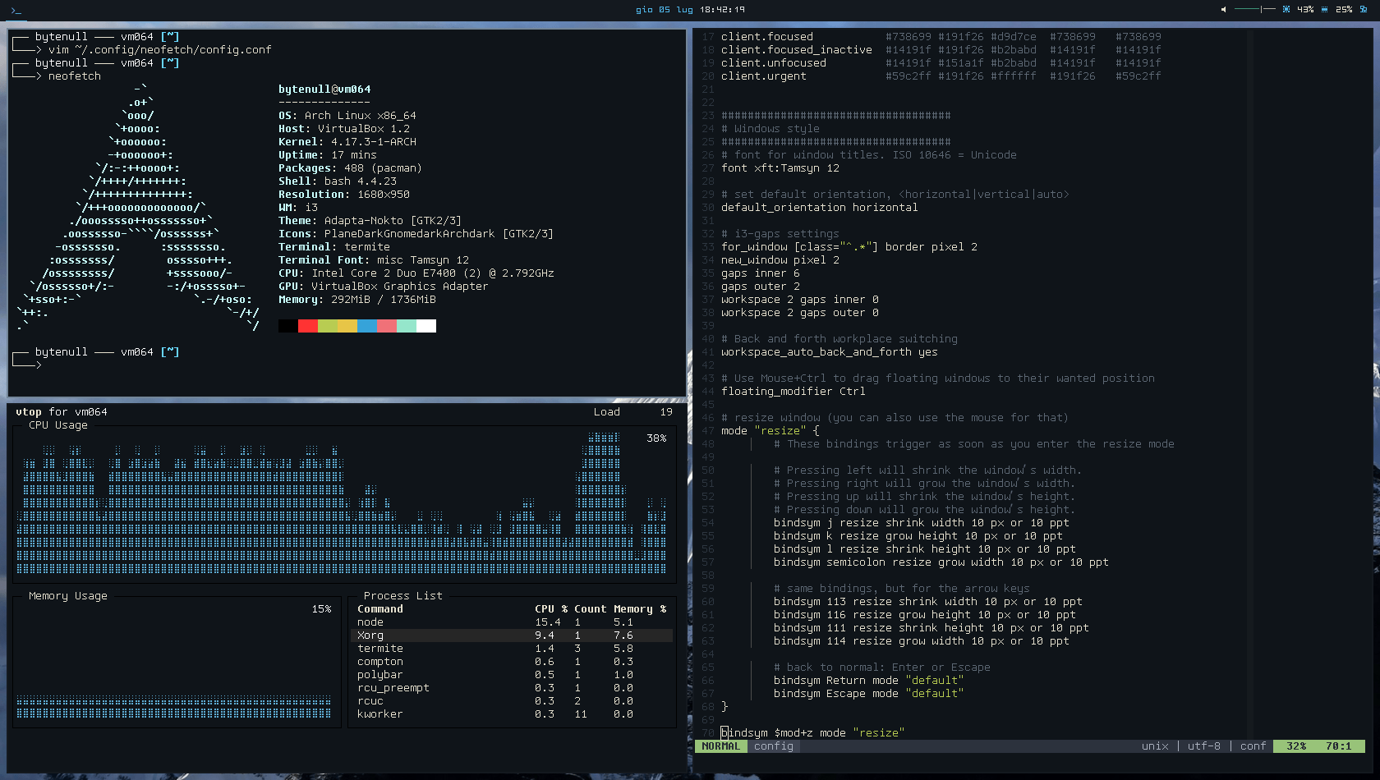1380x780 pixels.
Task: Click 'bindsym Return mode "default"' line
Action: coord(869,681)
